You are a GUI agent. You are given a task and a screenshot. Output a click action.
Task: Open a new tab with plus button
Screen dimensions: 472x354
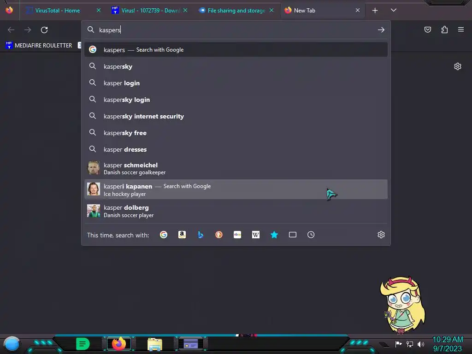click(375, 11)
